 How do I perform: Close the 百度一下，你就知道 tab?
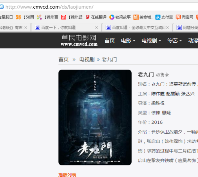pos(97,27)
